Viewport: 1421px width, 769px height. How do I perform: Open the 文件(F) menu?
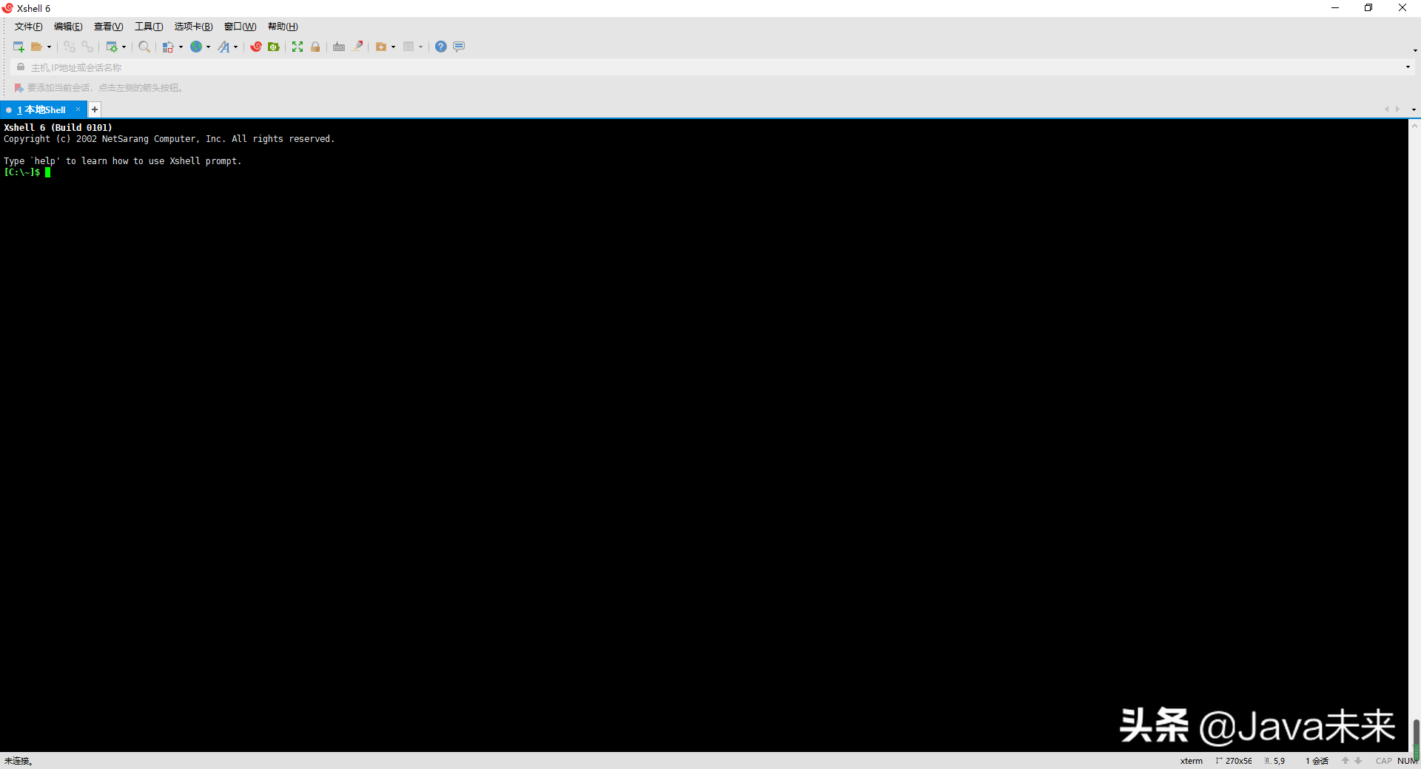coord(29,27)
